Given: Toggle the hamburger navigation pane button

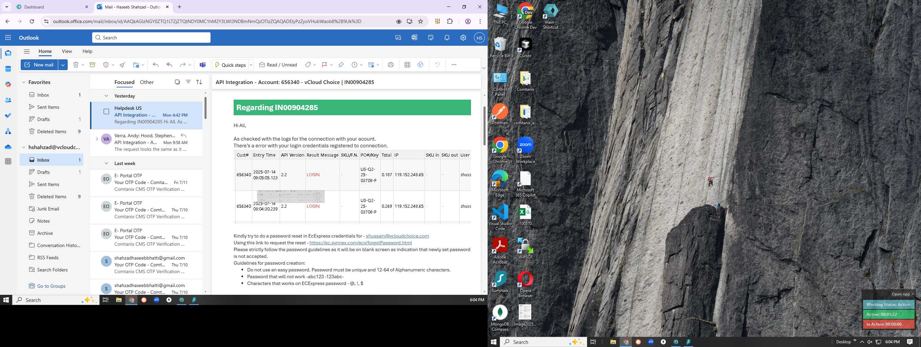Looking at the screenshot, I should pos(26,52).
